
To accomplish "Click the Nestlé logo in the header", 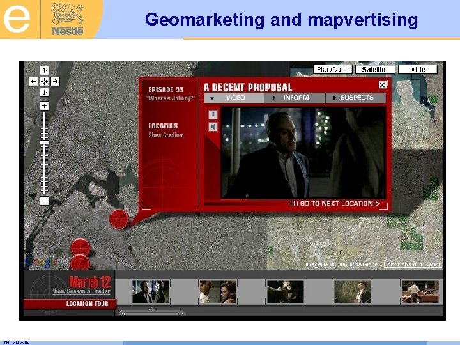I will tap(68, 19).
